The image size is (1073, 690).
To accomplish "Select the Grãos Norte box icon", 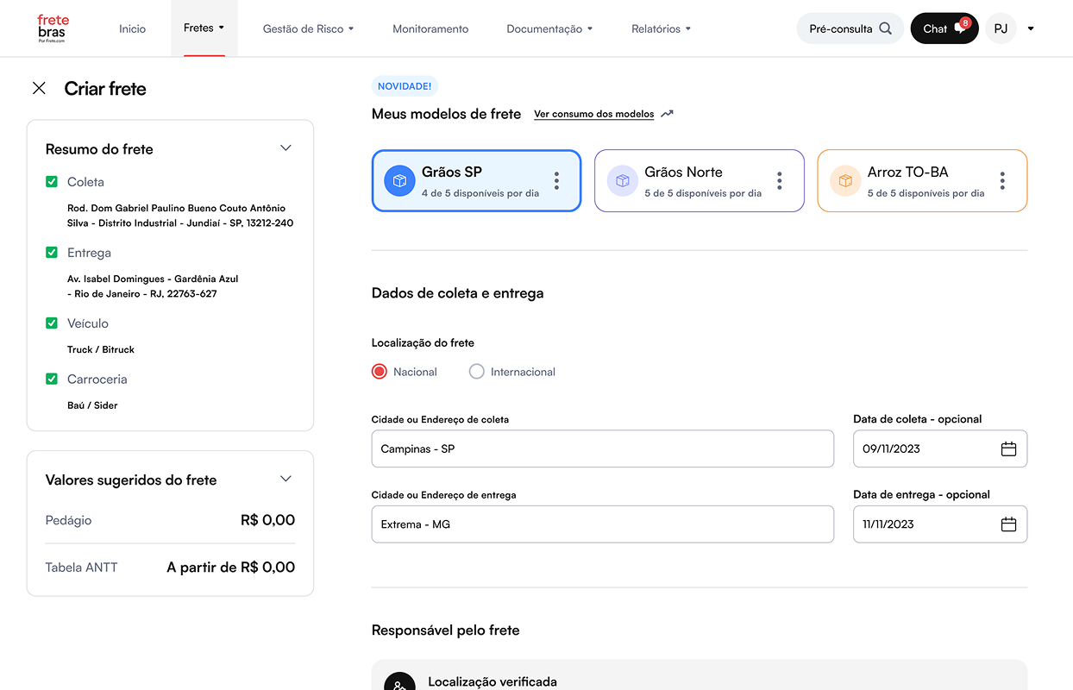I will coord(622,181).
